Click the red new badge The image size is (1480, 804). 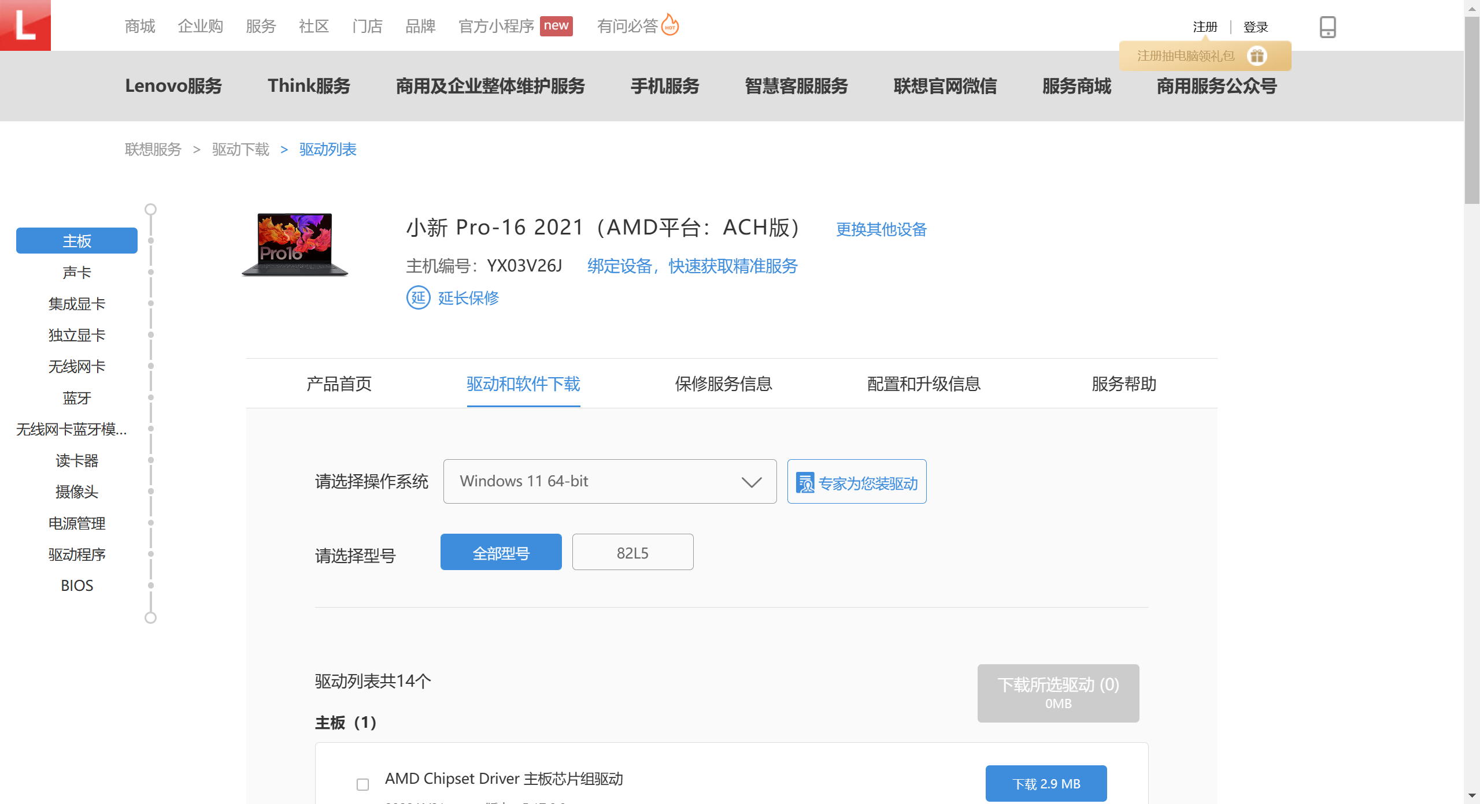tap(556, 25)
